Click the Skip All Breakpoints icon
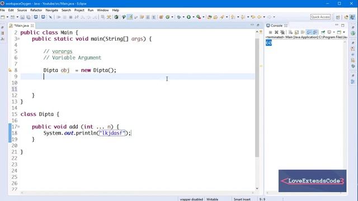Screen dimensions: 358x201 point(50,17)
